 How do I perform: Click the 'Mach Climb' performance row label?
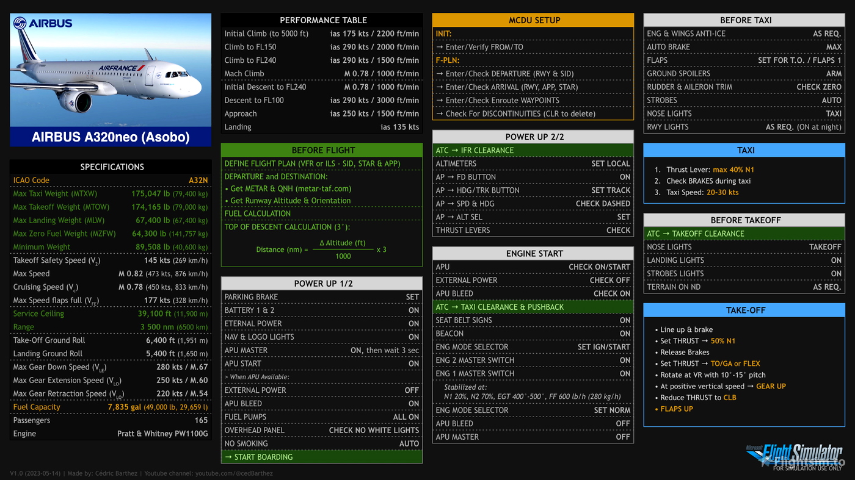(244, 74)
